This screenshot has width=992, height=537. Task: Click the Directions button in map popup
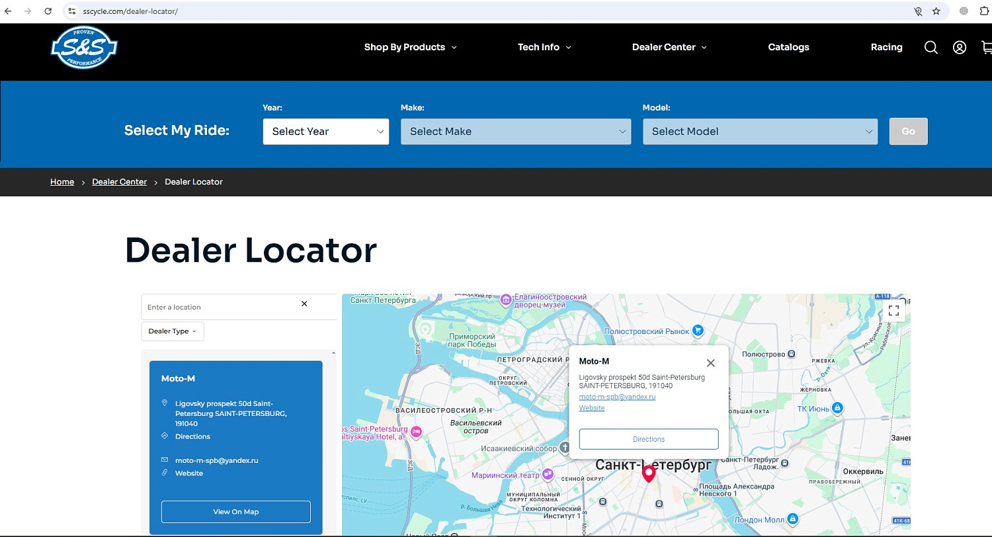click(x=649, y=439)
